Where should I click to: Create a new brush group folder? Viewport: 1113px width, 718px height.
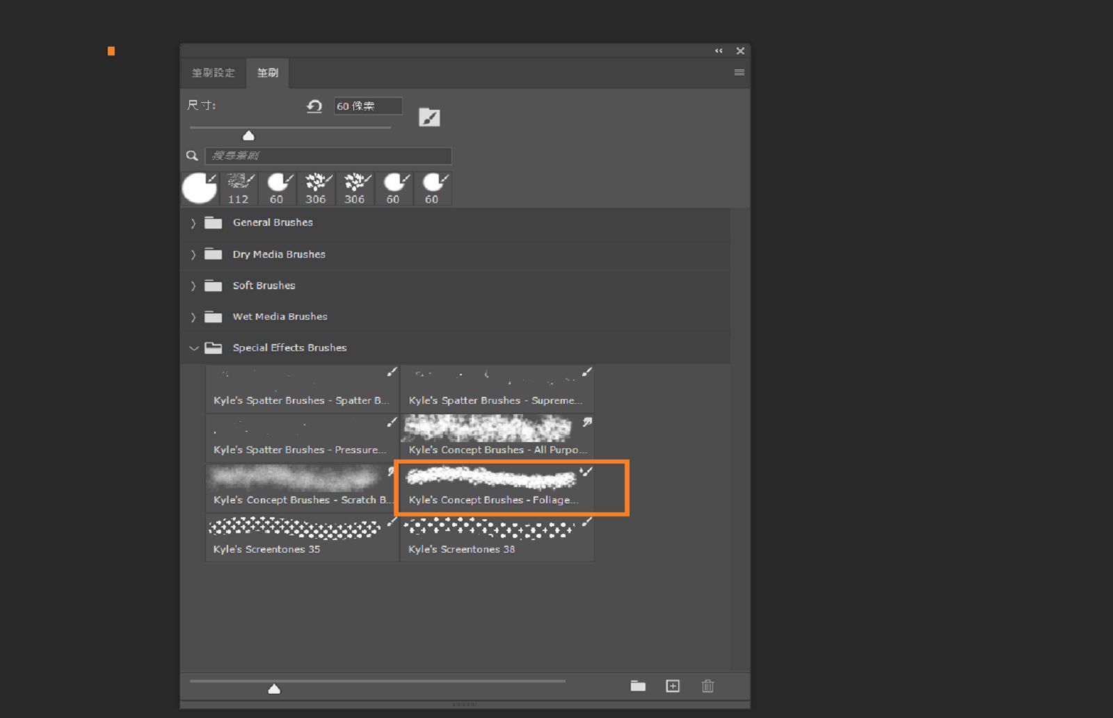638,686
